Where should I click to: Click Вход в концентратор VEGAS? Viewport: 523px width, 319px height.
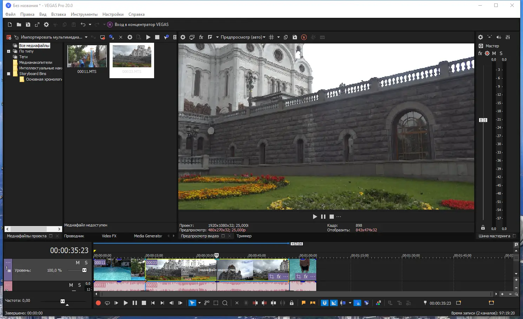pos(141,25)
